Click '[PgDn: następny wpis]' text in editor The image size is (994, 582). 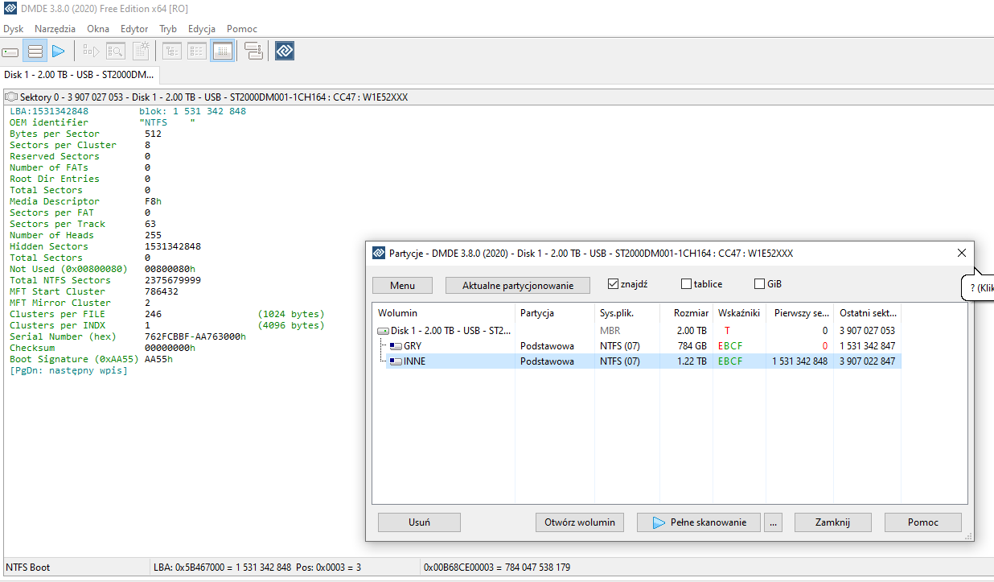coord(68,370)
